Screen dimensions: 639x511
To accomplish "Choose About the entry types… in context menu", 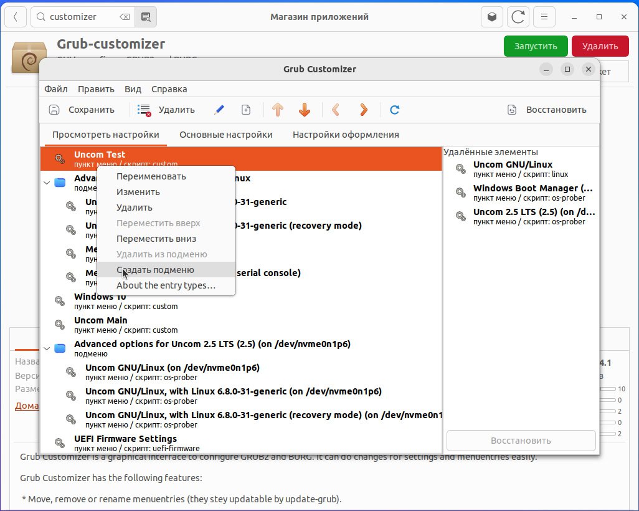I will (166, 285).
